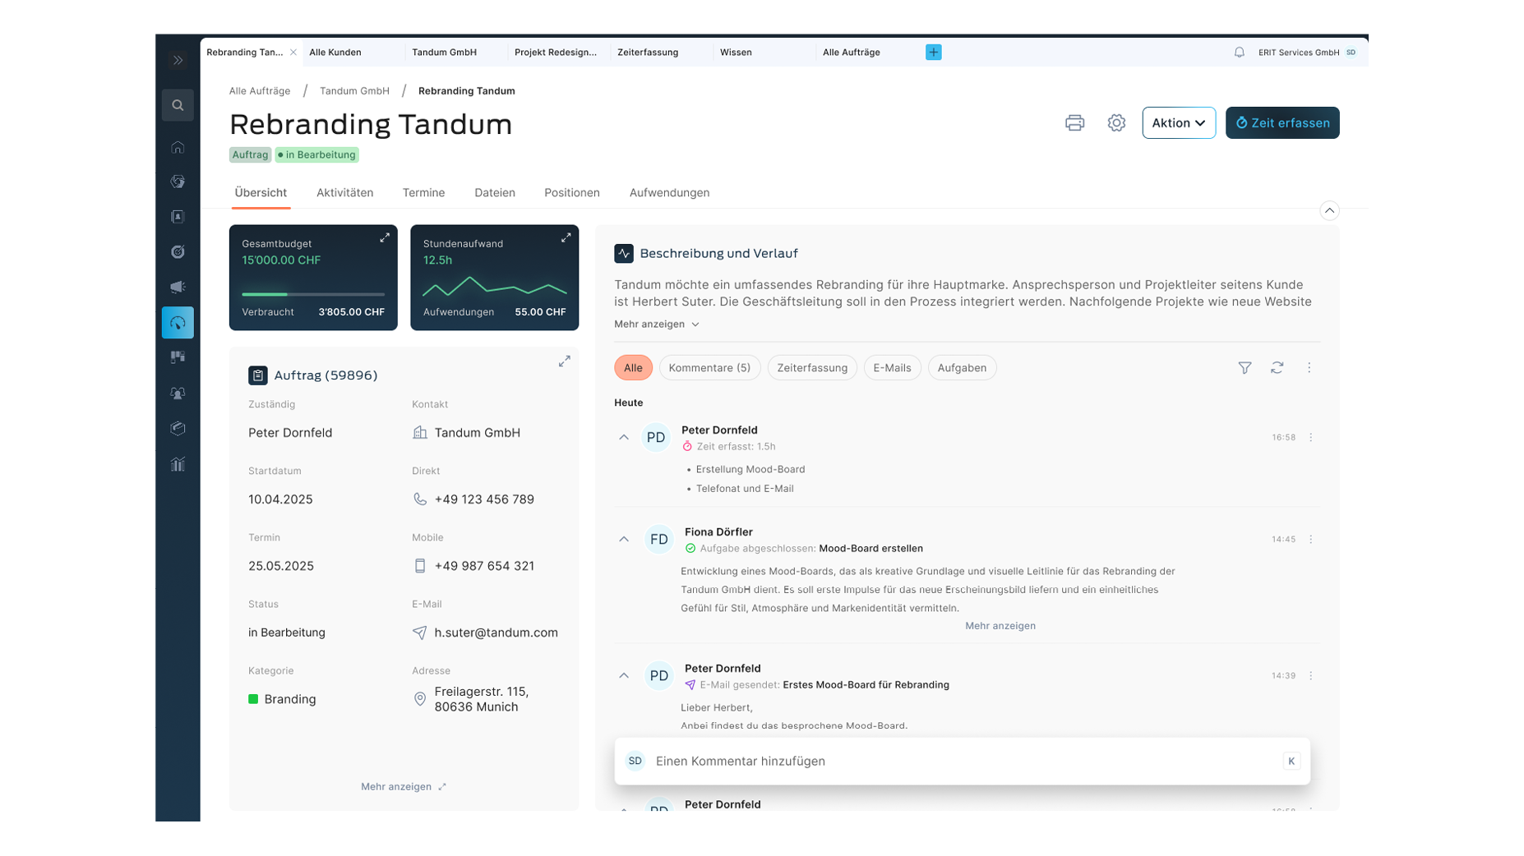
Task: Open search from the sidebar magnifier icon
Action: coord(178,105)
